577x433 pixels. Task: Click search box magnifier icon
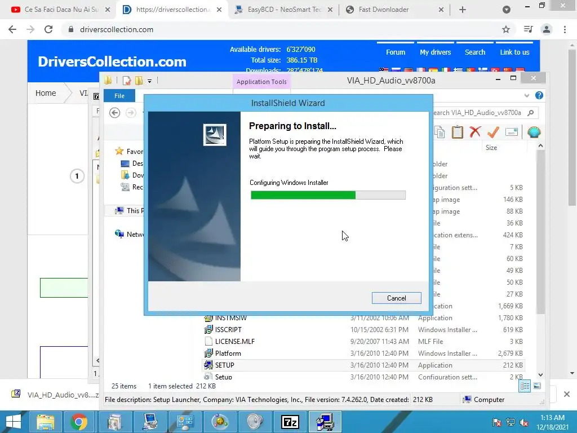click(x=531, y=113)
